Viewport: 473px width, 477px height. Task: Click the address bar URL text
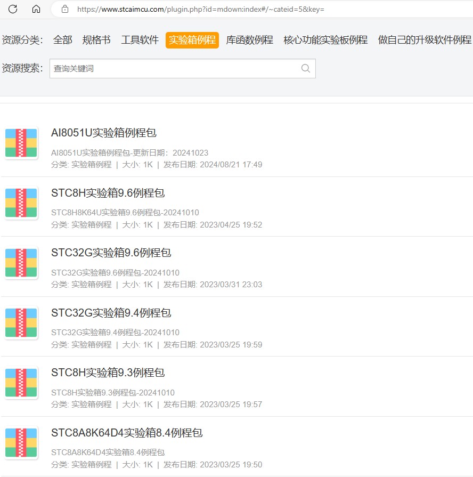pyautogui.click(x=201, y=10)
